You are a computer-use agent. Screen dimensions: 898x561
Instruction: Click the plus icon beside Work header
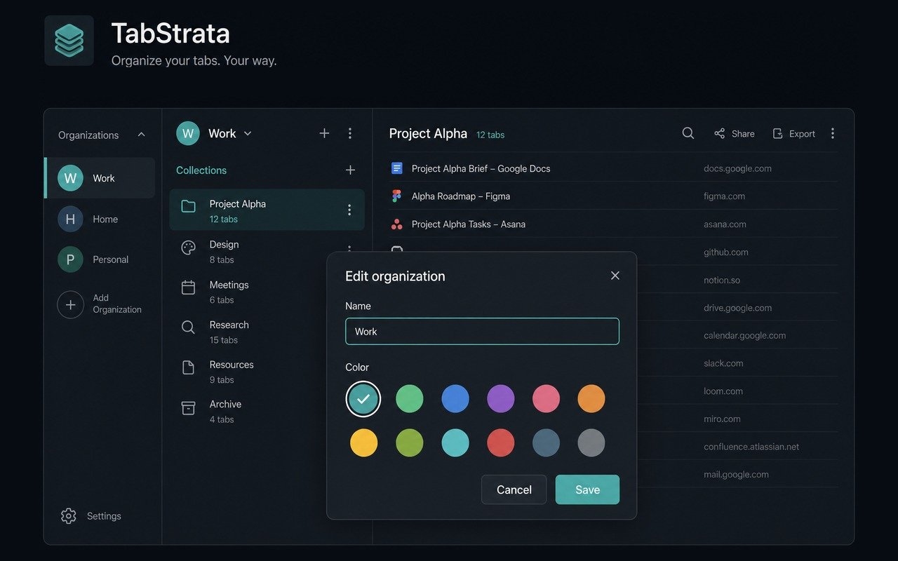pos(324,133)
